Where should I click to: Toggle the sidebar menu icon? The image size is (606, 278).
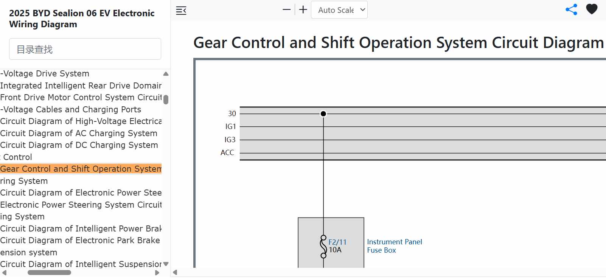click(x=181, y=11)
